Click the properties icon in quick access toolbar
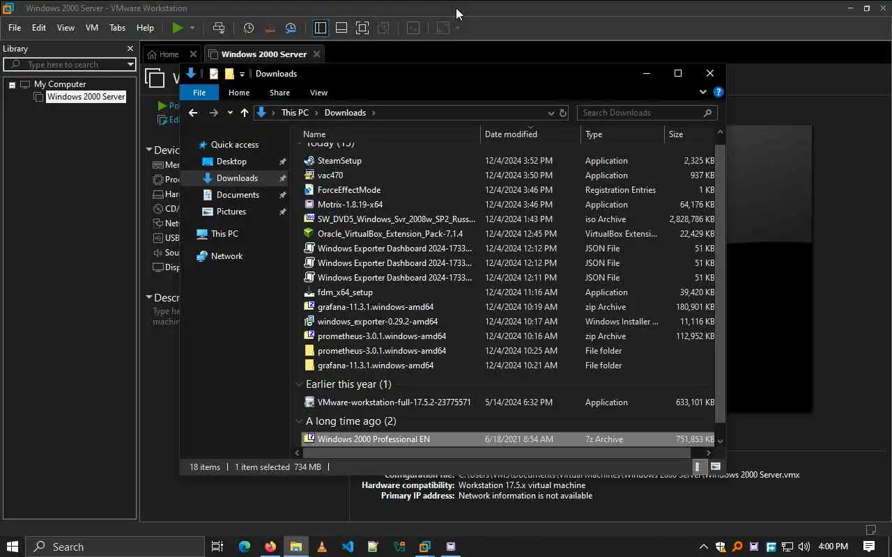Screen dimensions: 892x557 coord(214,74)
